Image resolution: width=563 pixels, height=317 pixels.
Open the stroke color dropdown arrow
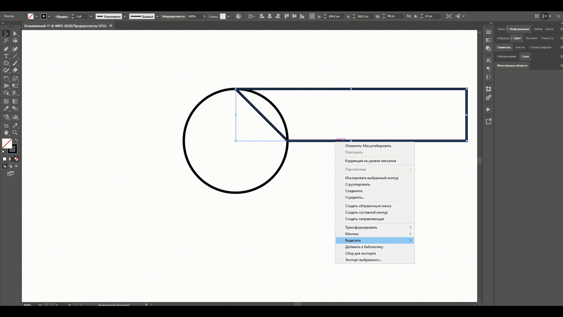pyautogui.click(x=49, y=16)
